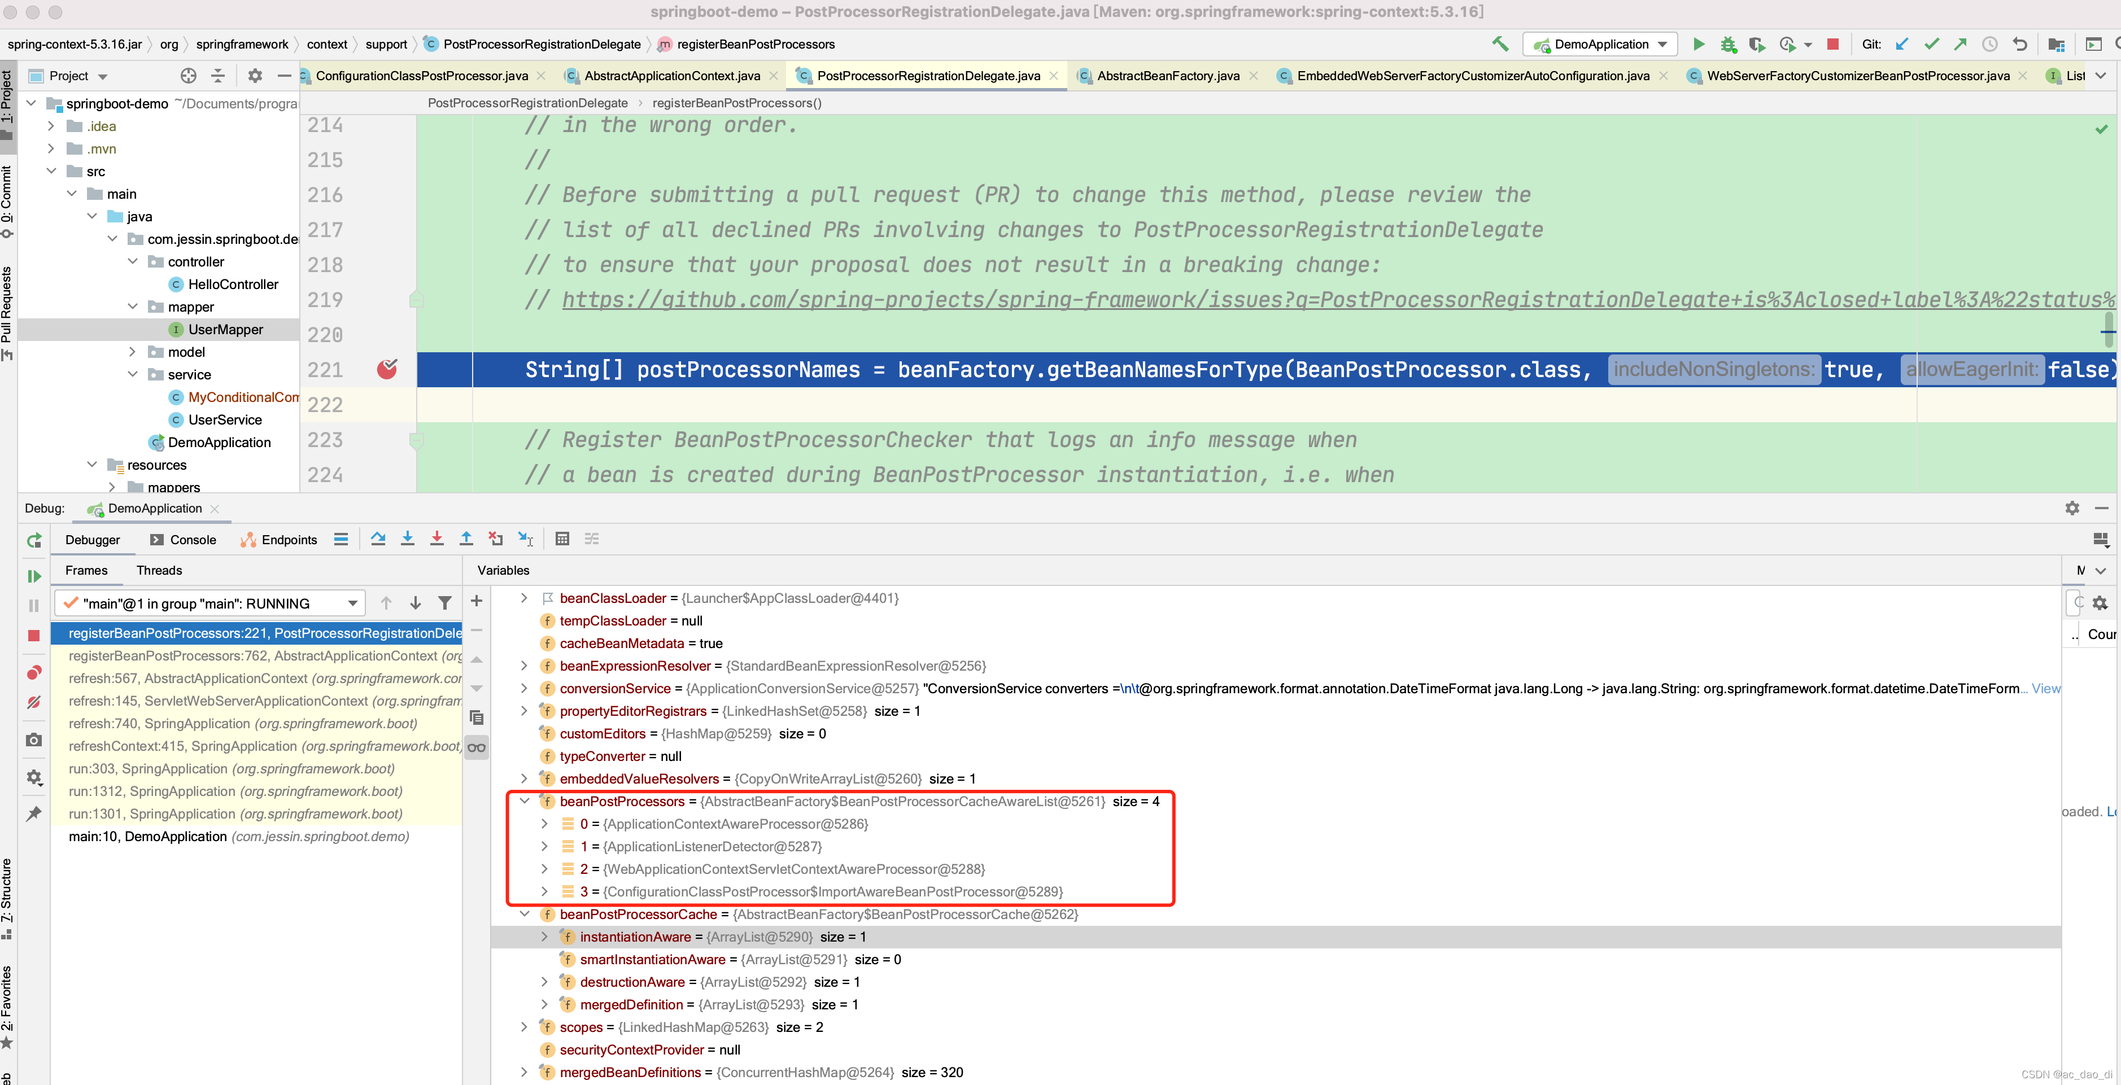Viewport: 2121px width, 1085px height.
Task: Click Git push arrow icon
Action: pos(1961,43)
